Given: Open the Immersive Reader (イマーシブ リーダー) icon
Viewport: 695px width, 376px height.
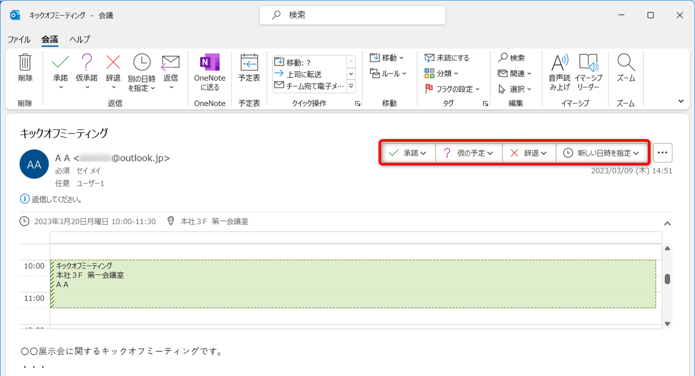Looking at the screenshot, I should point(588,63).
